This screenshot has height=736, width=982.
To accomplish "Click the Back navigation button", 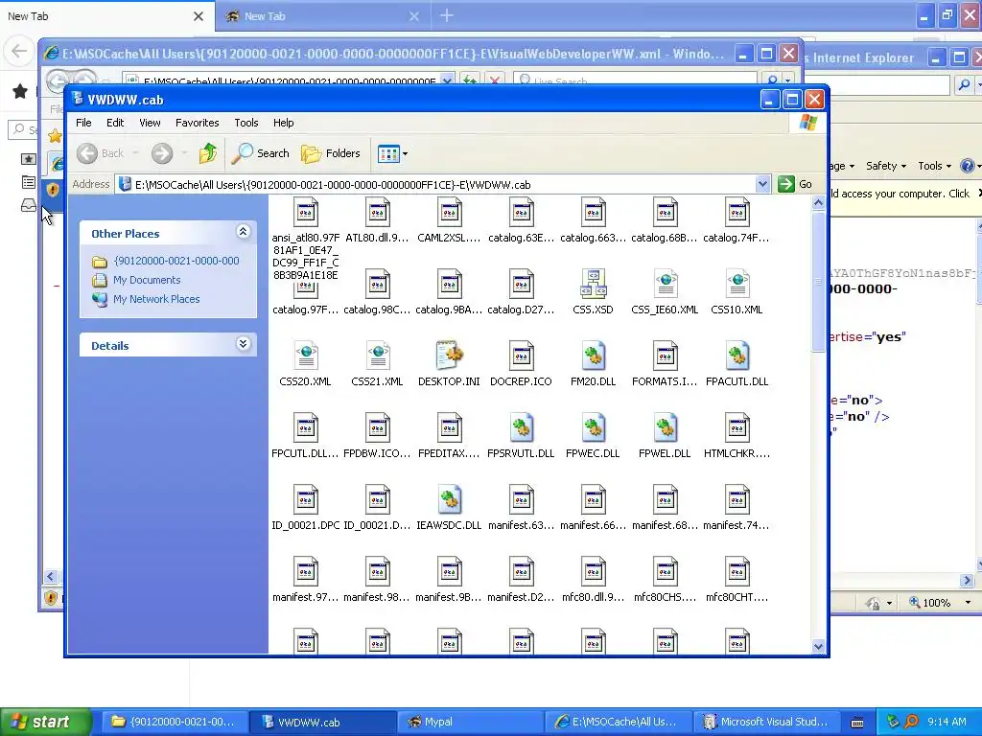I will coord(101,153).
